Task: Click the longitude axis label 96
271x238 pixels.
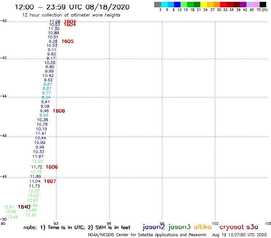Action: point(109,223)
